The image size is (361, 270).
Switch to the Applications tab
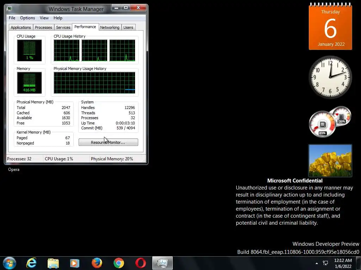(x=21, y=27)
